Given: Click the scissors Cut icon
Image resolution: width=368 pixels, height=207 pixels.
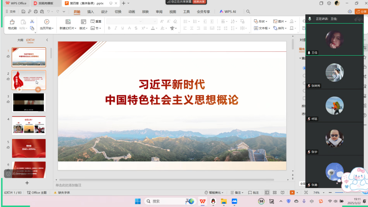Looking at the screenshot, I should (32, 22).
